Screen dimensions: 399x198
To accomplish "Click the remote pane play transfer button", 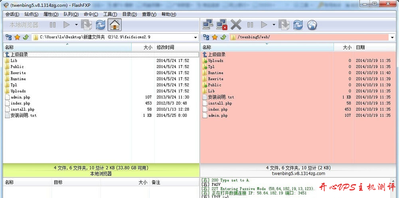I will point(264,25).
